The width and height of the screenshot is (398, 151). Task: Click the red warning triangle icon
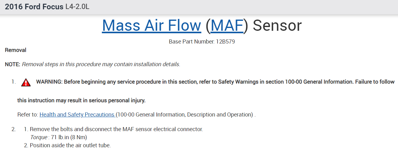coord(26,82)
